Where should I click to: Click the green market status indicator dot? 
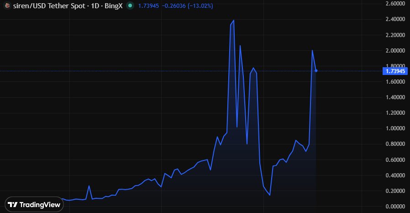(130, 5)
